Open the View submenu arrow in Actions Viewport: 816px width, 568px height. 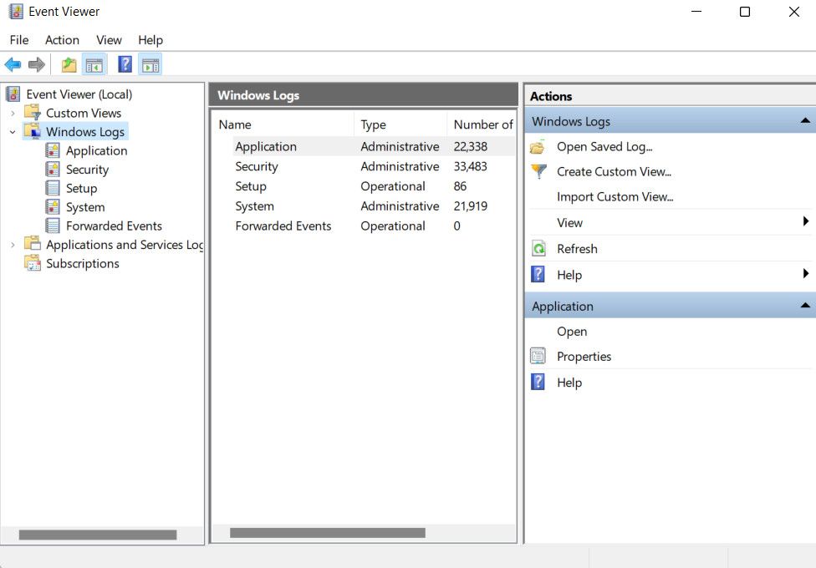805,221
